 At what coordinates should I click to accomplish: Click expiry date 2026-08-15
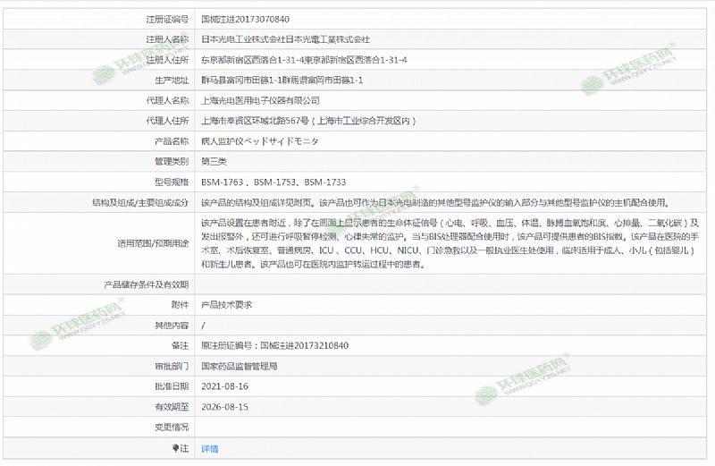224,407
